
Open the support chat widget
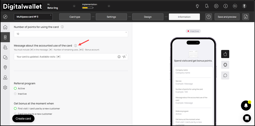247,118
